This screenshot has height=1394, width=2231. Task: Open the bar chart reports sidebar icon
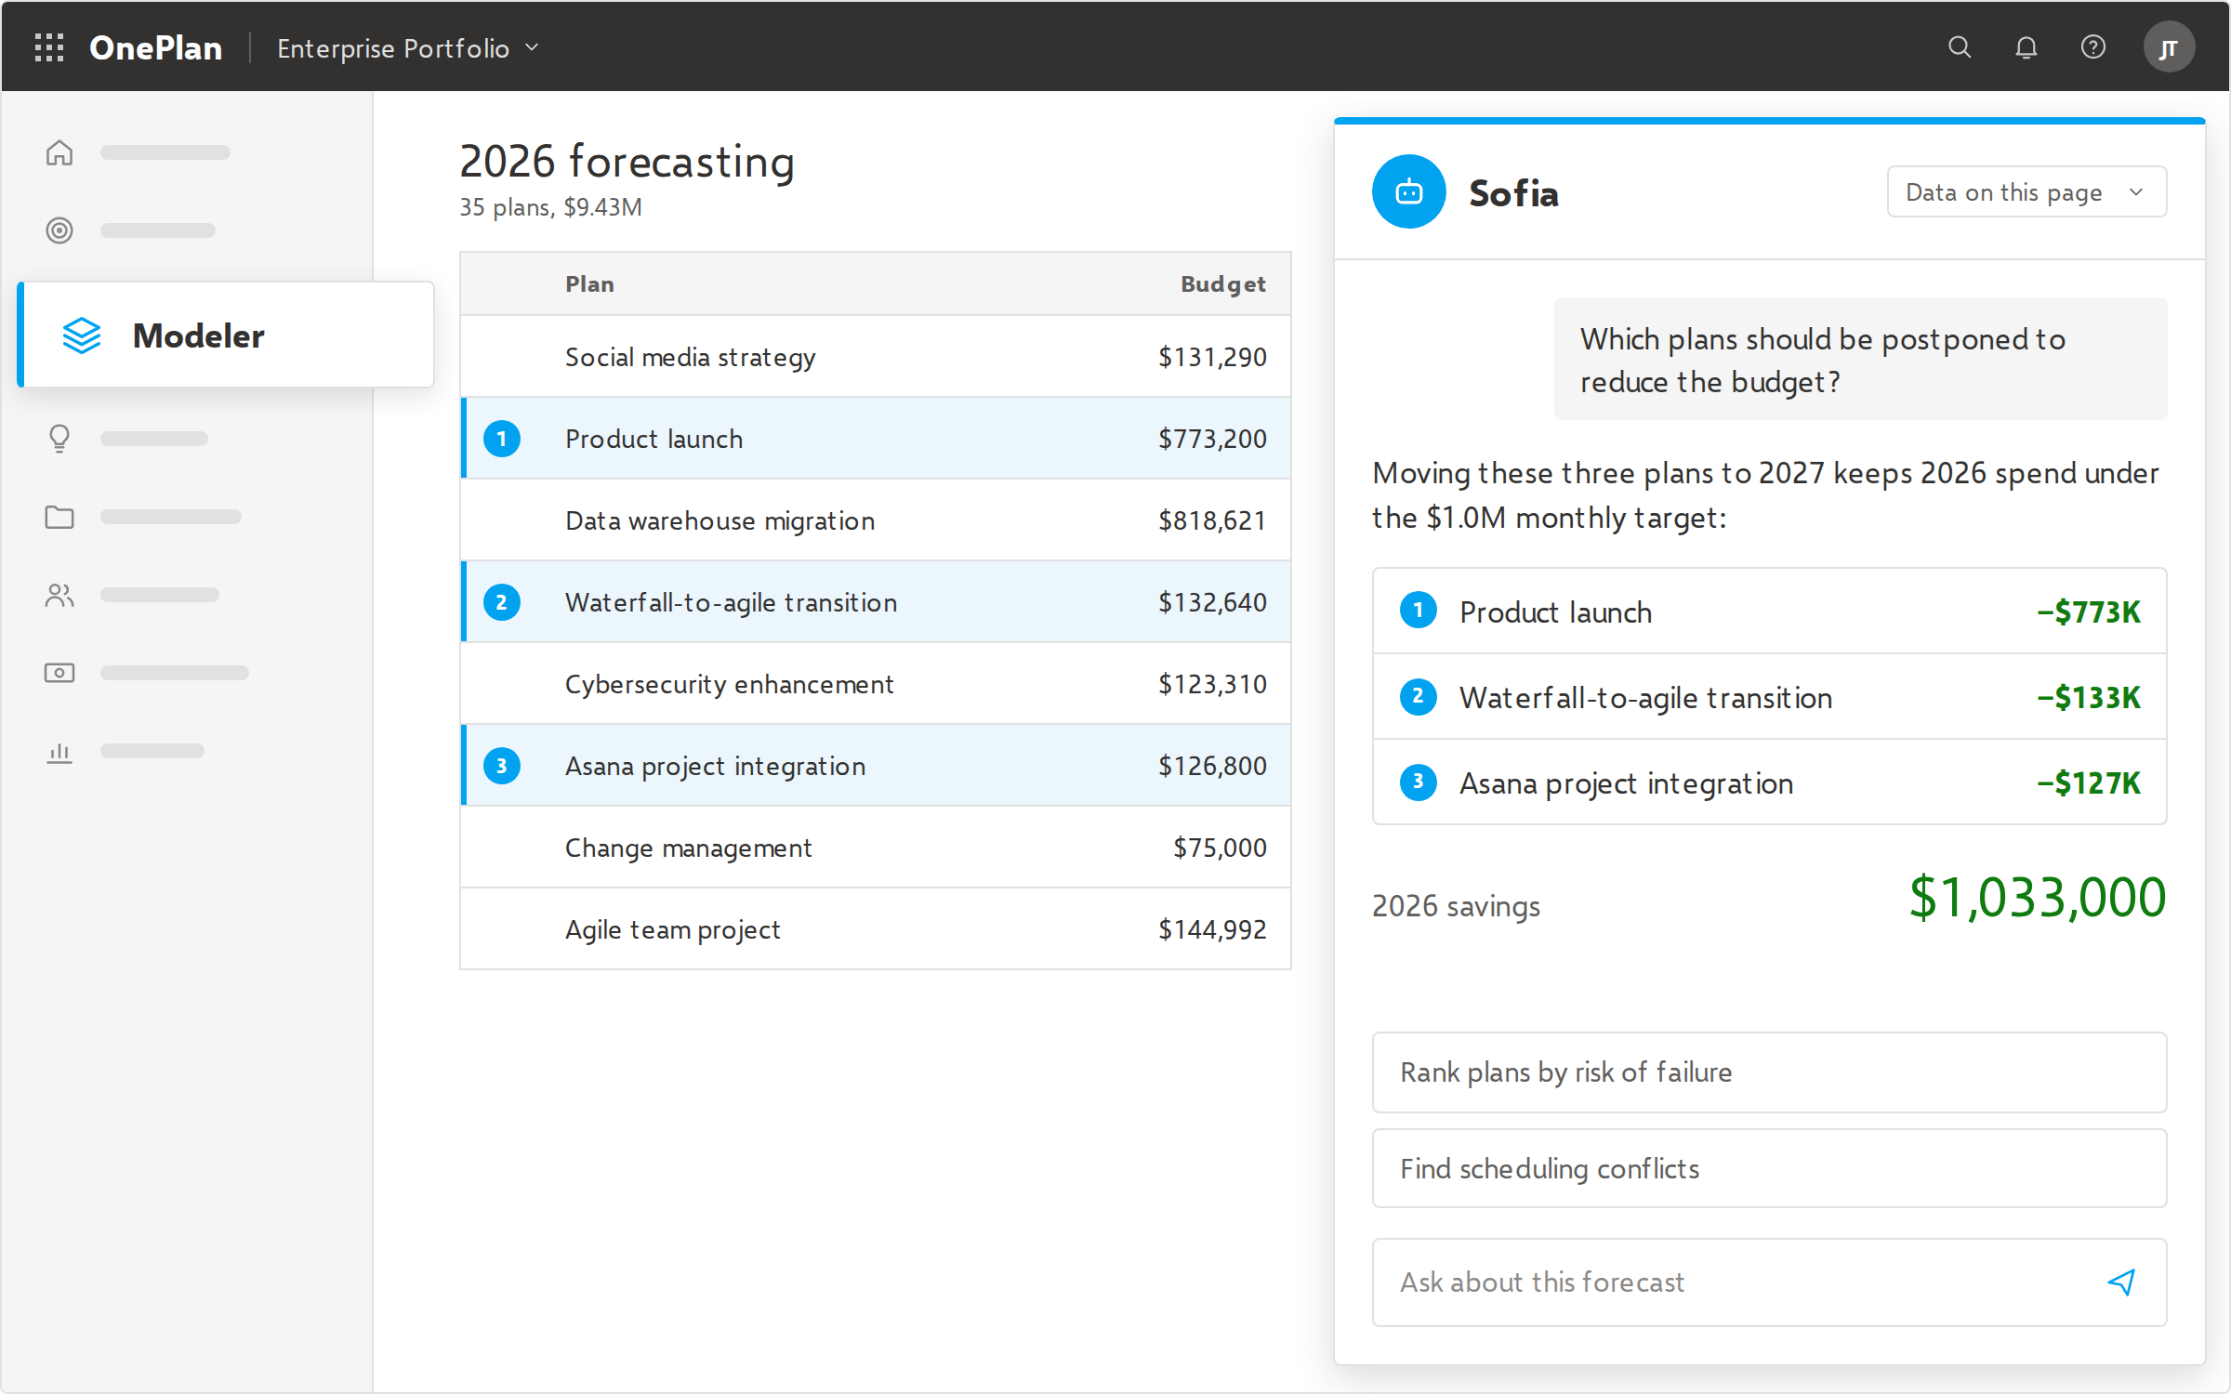[x=59, y=751]
